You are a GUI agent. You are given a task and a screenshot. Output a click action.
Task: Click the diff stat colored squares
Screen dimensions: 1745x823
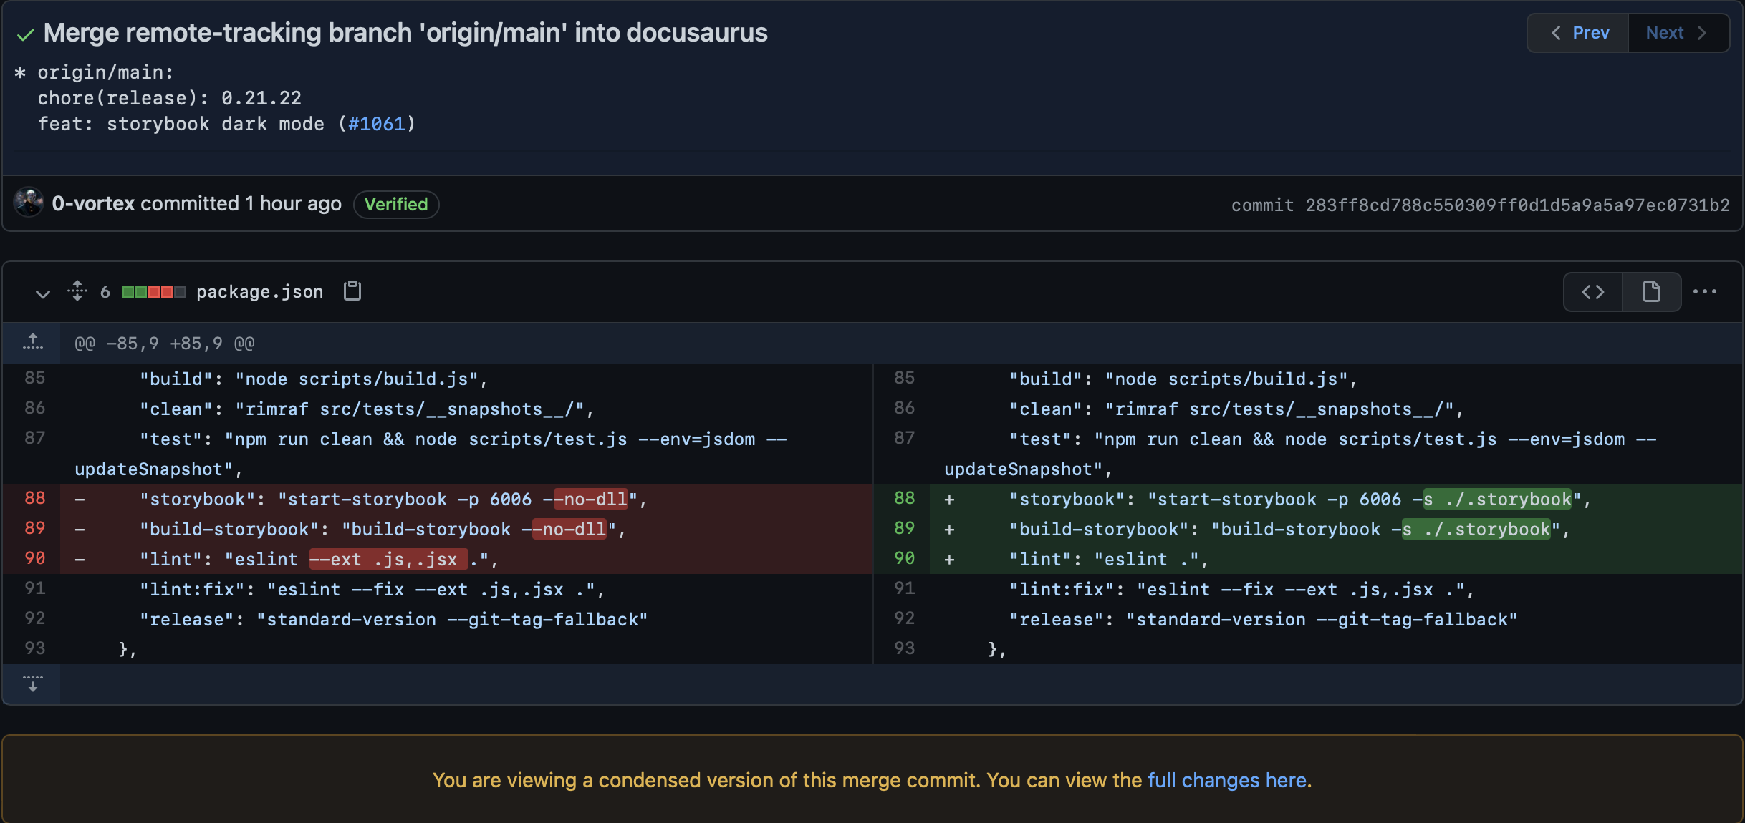153,291
